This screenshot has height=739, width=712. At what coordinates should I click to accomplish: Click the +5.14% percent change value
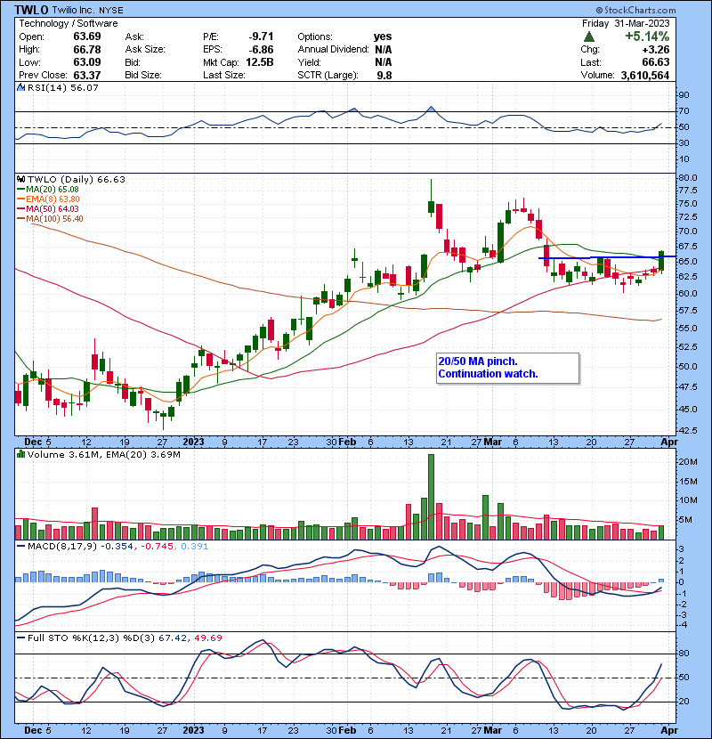tap(647, 37)
